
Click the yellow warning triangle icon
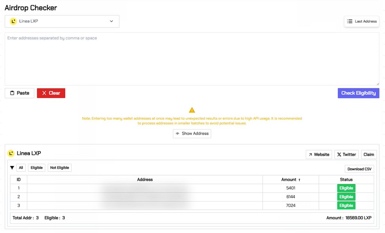coord(192,110)
